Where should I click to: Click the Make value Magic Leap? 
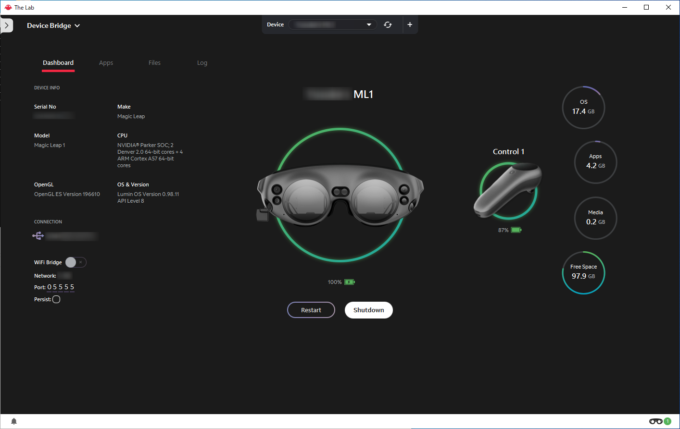click(131, 116)
